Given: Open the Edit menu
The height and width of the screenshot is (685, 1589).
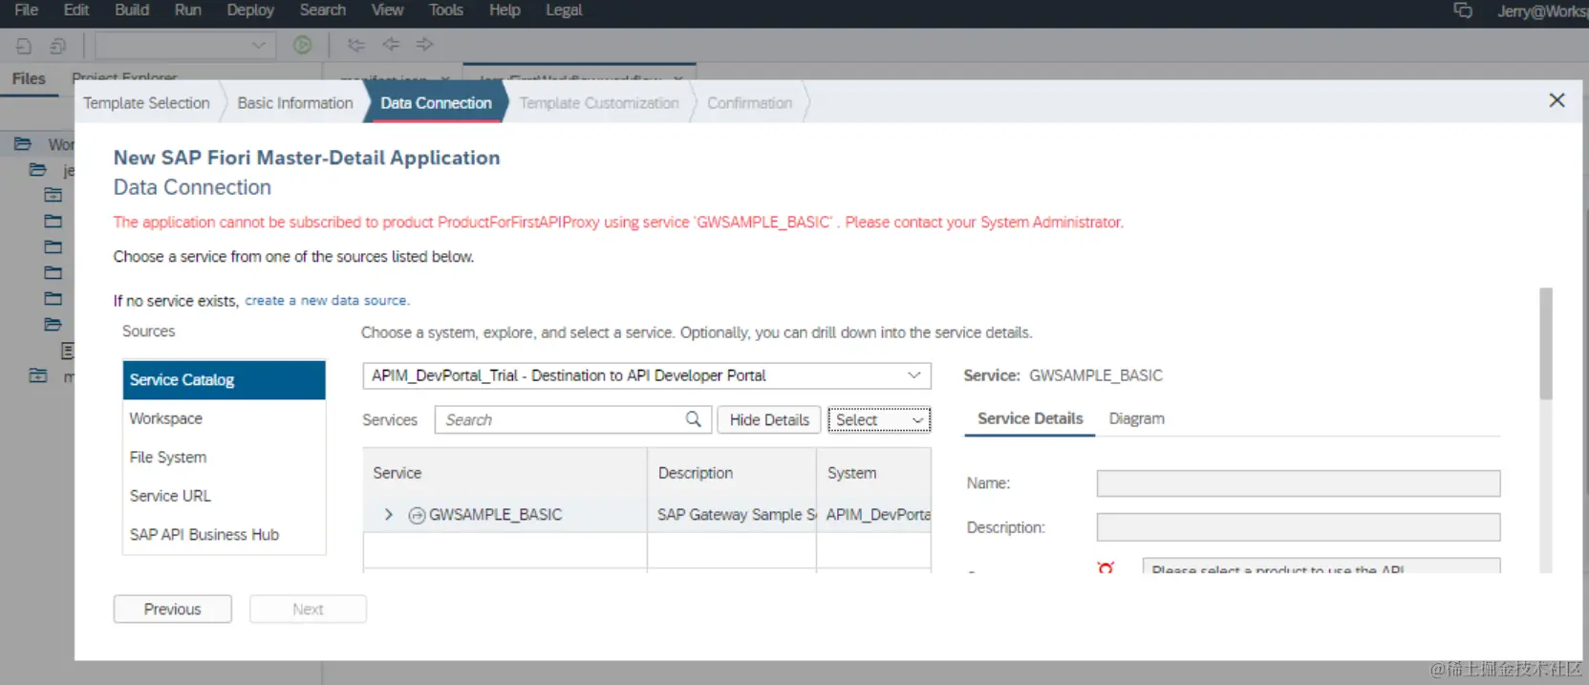Looking at the screenshot, I should 75,10.
